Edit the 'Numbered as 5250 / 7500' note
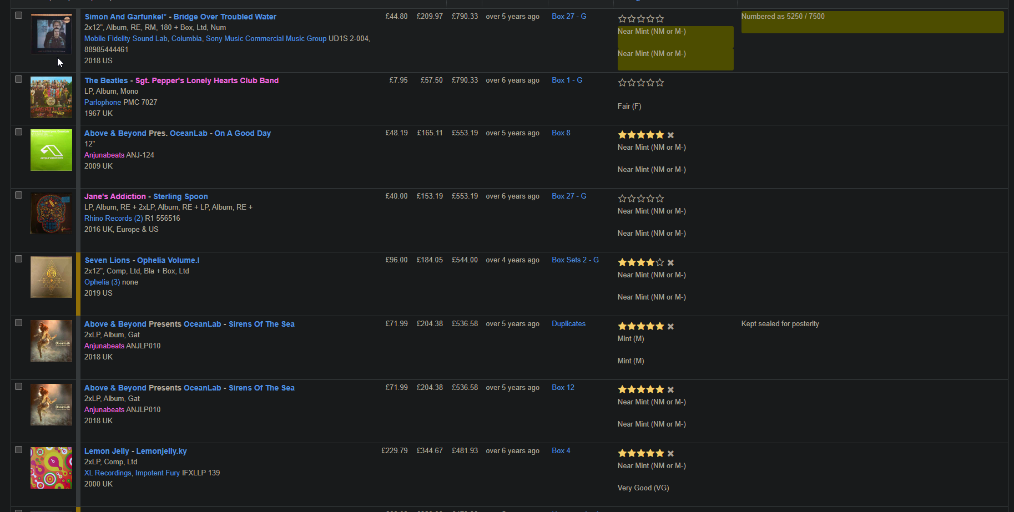1014x512 pixels. pyautogui.click(x=872, y=22)
